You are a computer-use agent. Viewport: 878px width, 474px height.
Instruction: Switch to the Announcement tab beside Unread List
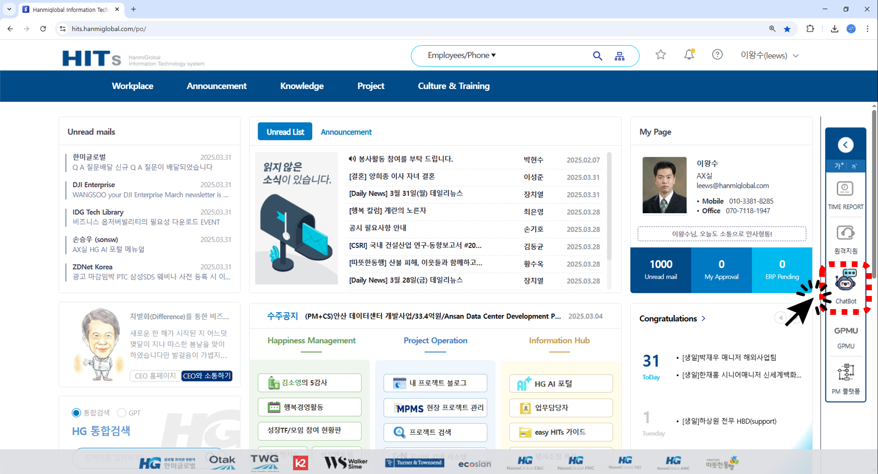[x=346, y=132]
